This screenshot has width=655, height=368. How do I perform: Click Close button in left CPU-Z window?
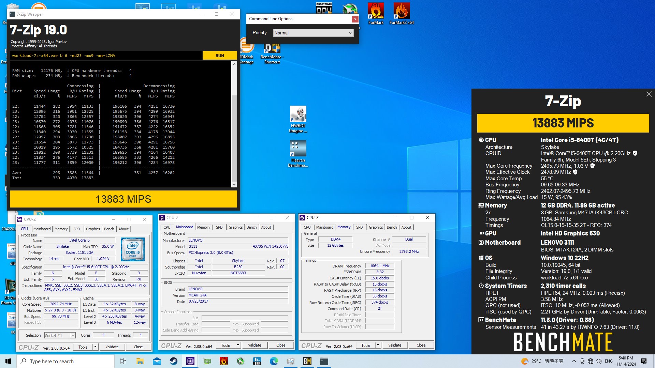tap(138, 347)
